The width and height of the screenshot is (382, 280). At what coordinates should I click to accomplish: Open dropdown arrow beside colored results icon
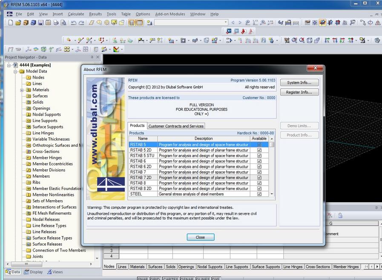point(122,50)
